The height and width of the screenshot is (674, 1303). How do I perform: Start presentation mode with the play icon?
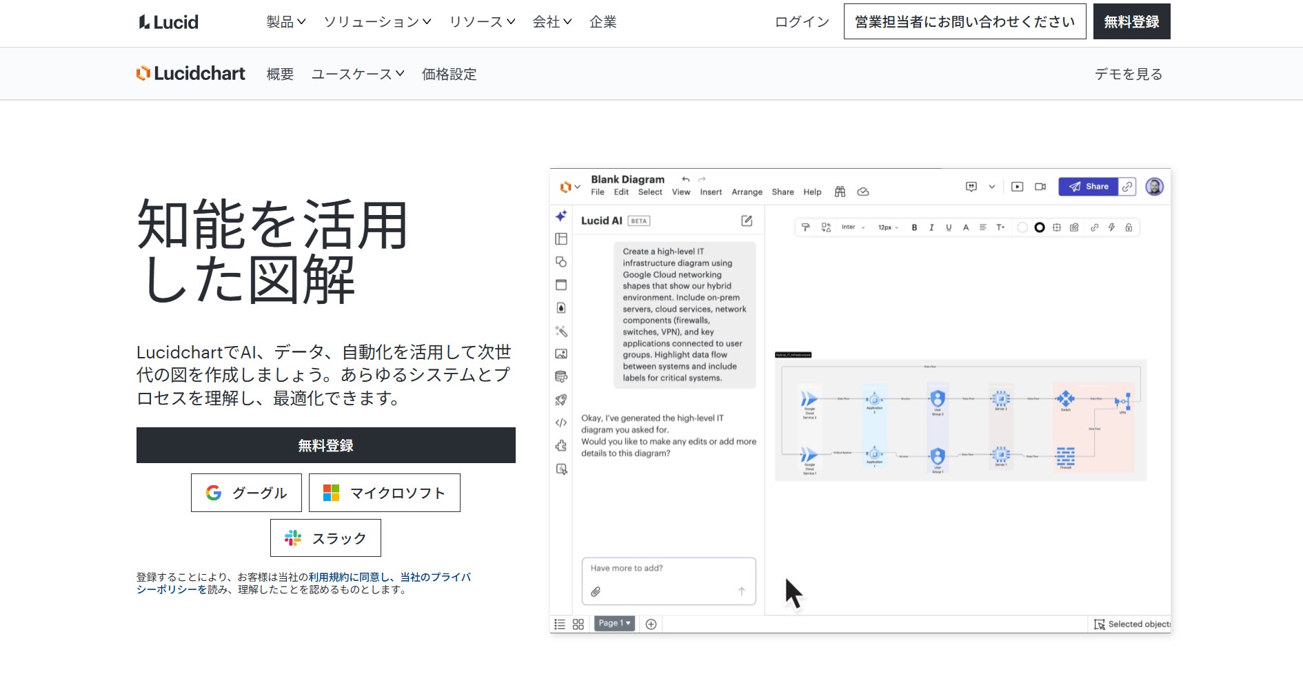1017,186
